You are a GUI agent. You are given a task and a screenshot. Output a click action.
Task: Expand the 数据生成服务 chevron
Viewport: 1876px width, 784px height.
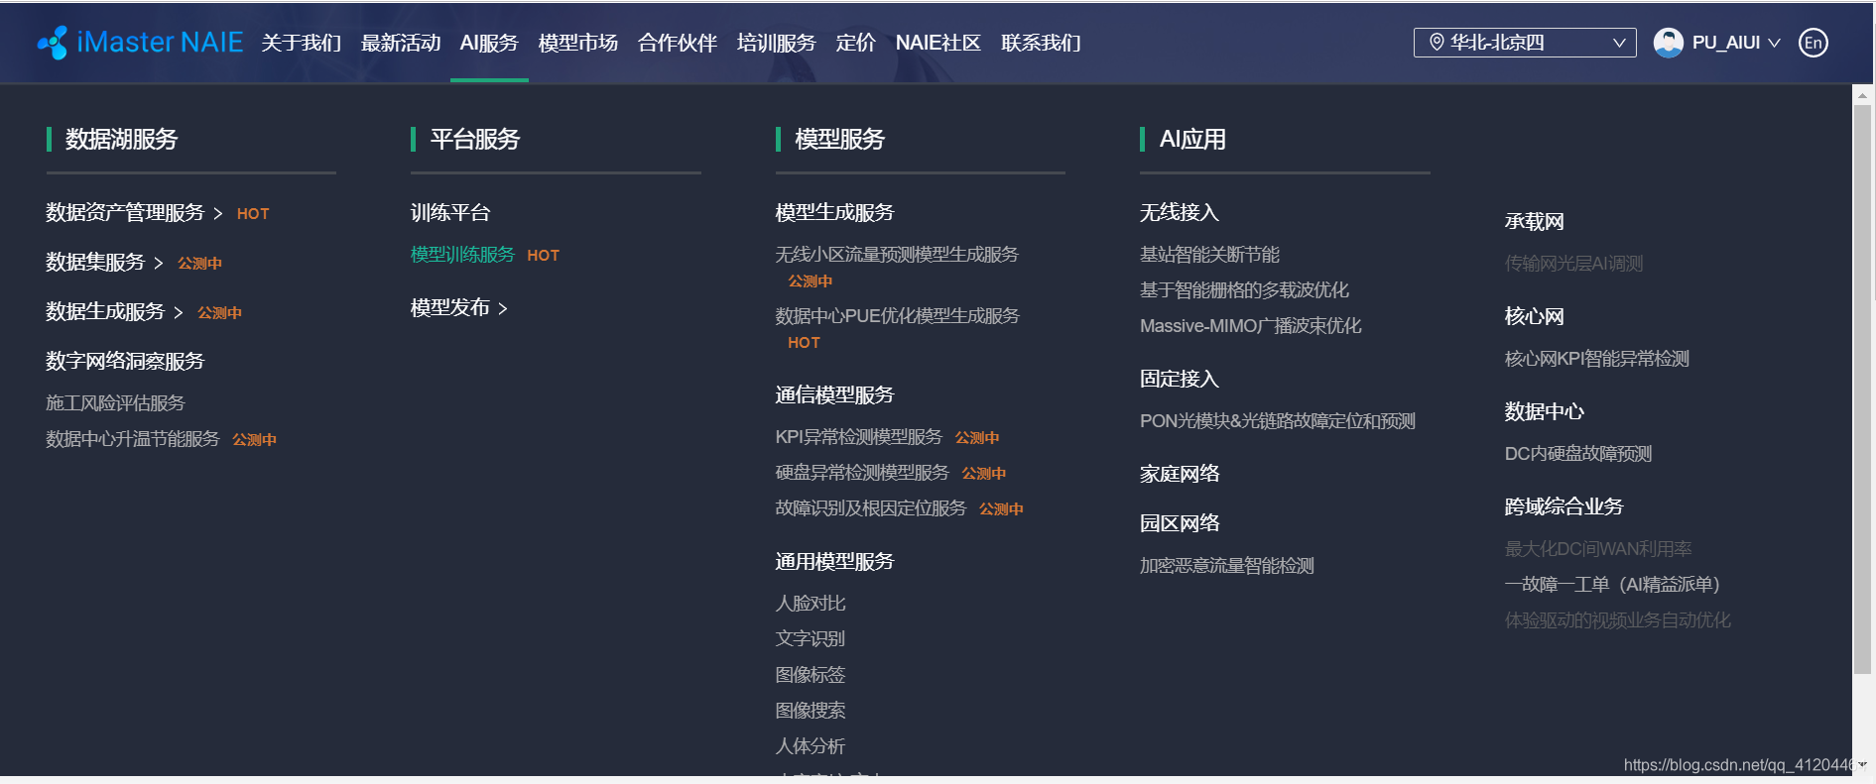[x=179, y=312]
